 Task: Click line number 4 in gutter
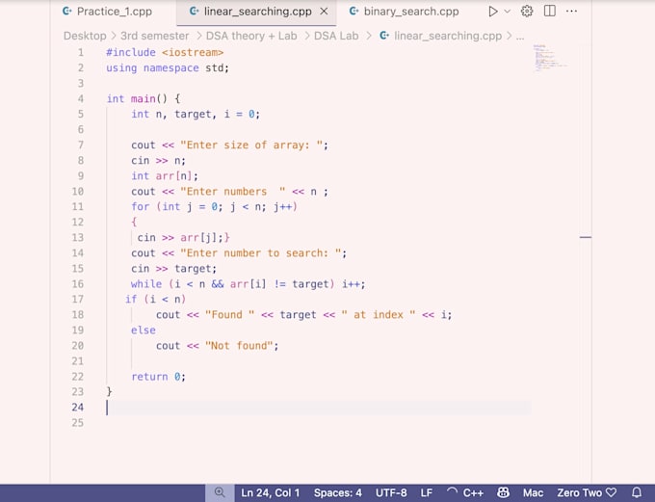point(81,99)
